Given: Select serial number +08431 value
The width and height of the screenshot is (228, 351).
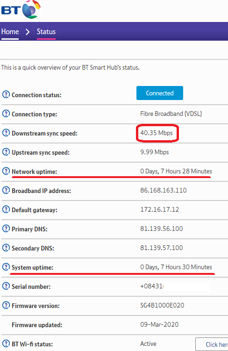Looking at the screenshot, I should (152, 287).
